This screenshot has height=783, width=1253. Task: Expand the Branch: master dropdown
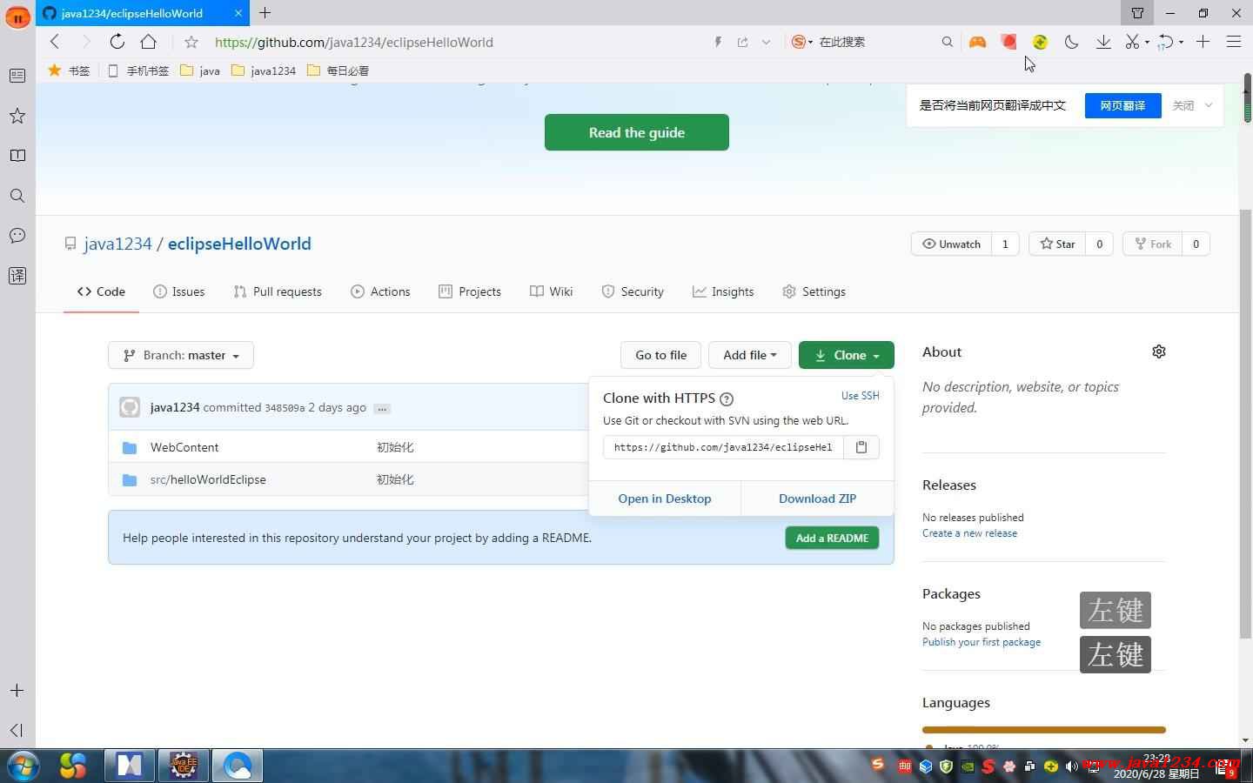click(181, 355)
